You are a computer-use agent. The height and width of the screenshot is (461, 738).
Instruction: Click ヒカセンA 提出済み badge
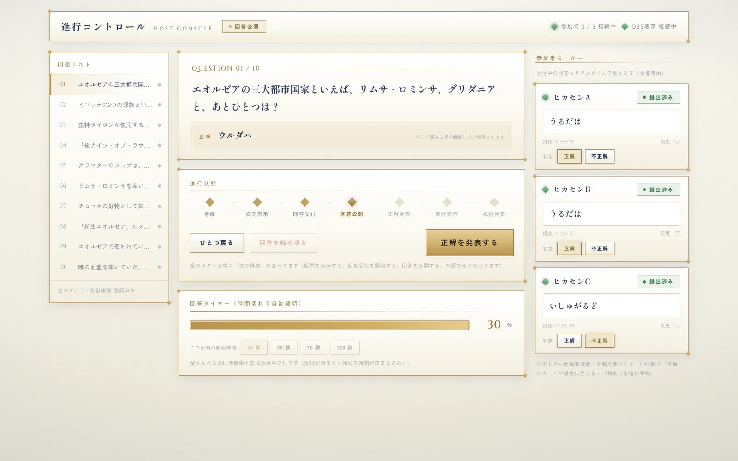(658, 97)
